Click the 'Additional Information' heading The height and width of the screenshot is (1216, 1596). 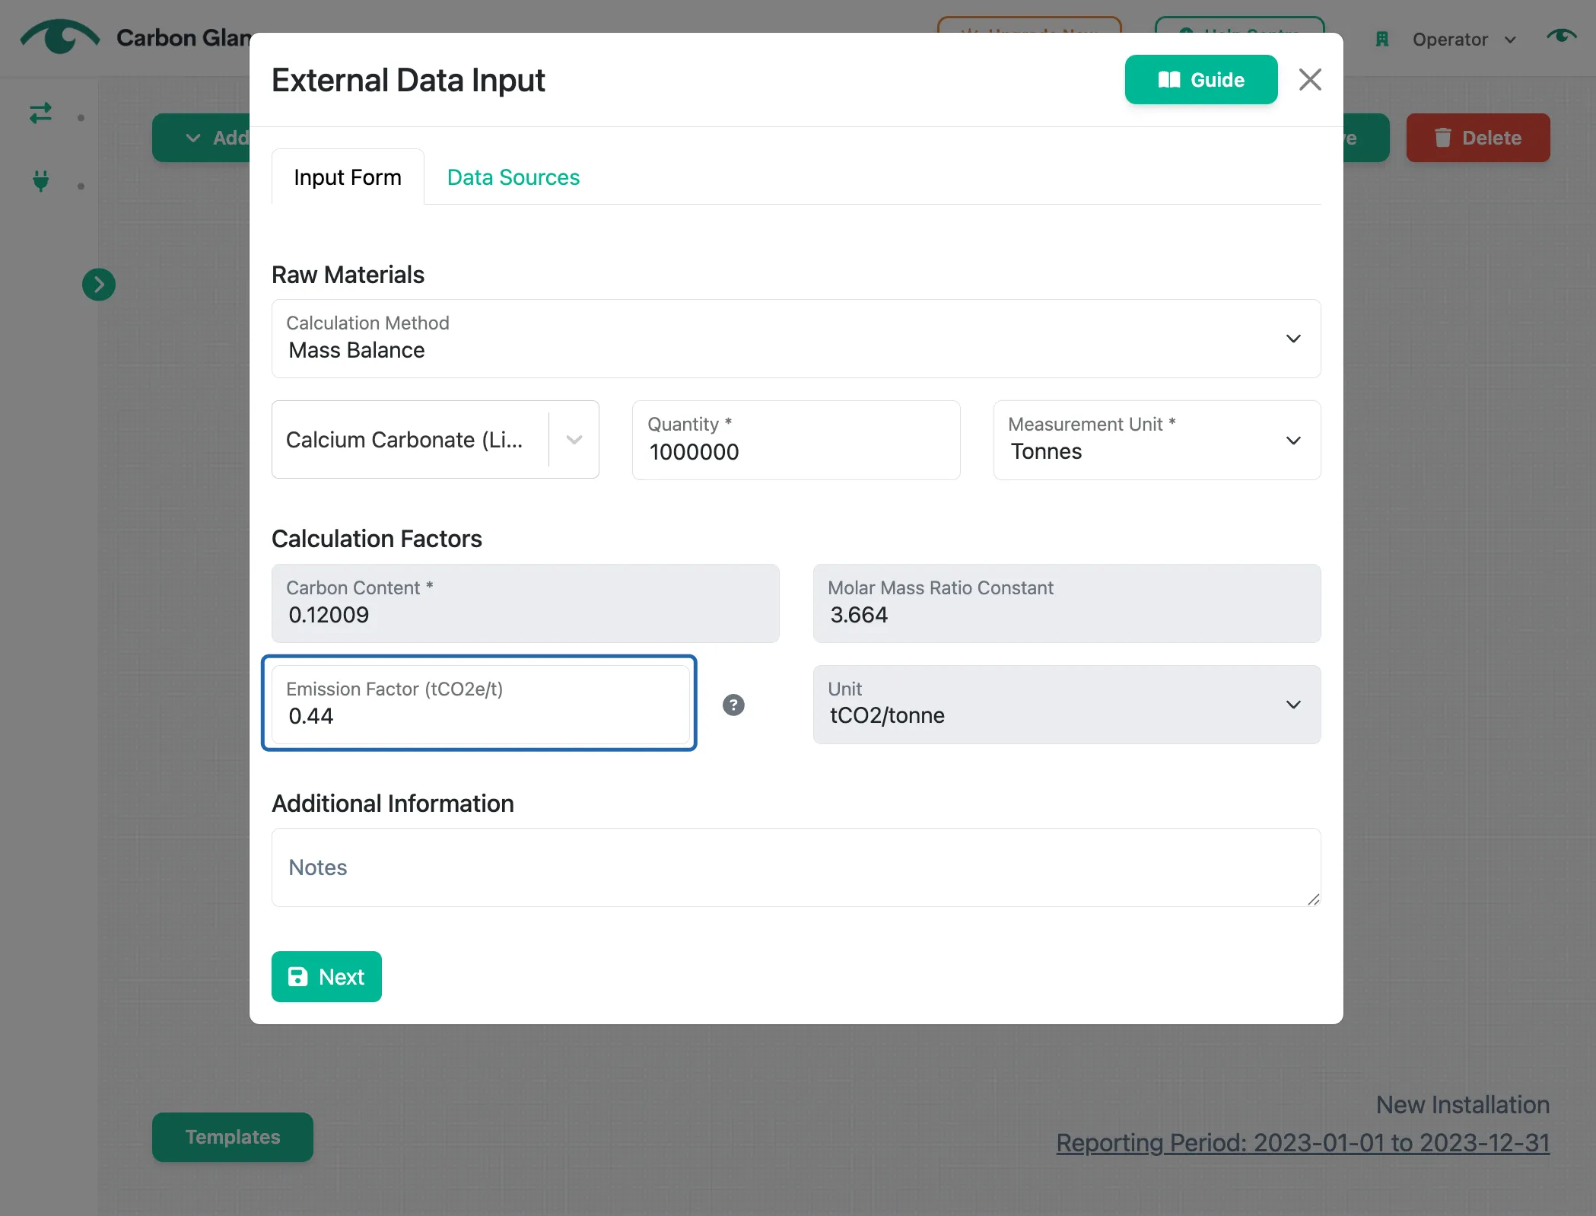pyautogui.click(x=393, y=804)
